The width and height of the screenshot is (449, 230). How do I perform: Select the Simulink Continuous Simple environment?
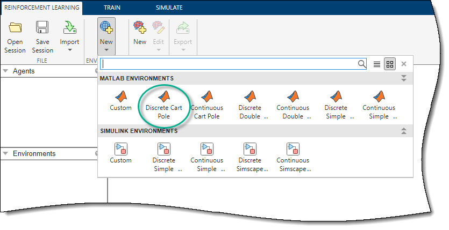pyautogui.click(x=206, y=158)
